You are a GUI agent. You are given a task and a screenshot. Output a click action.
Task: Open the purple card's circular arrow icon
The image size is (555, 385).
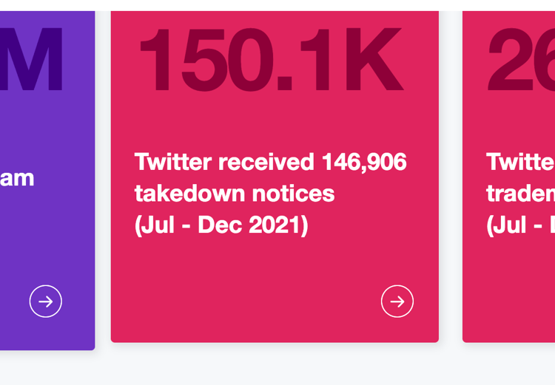pyautogui.click(x=46, y=301)
